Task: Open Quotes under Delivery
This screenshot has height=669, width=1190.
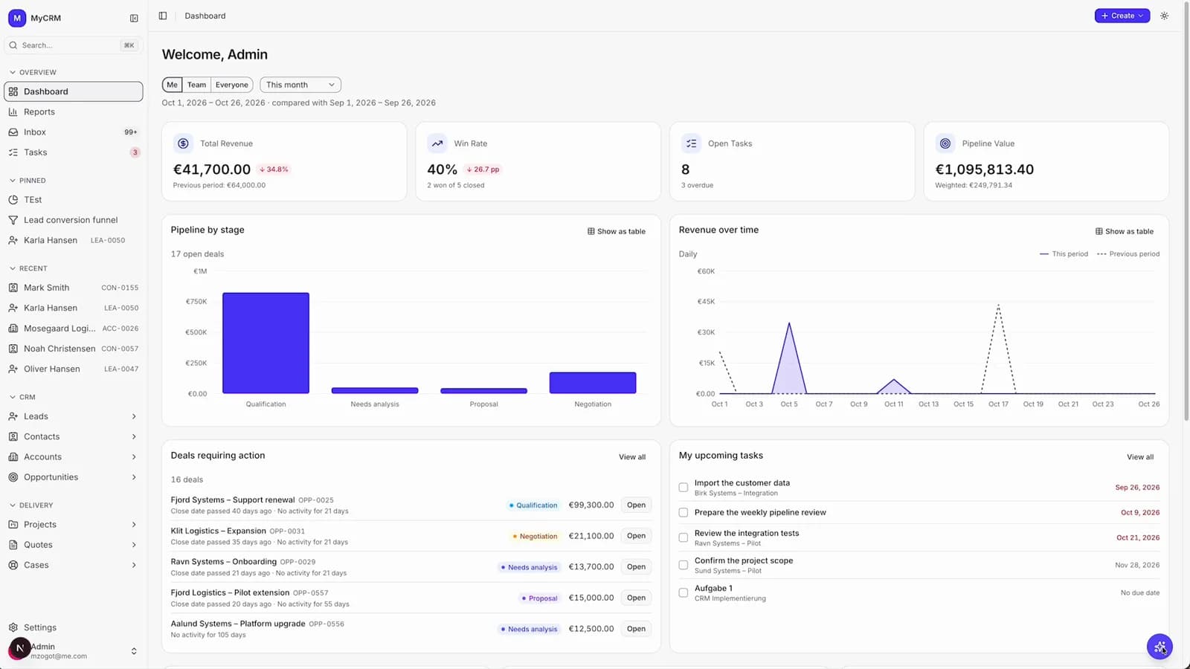Action: [74, 545]
